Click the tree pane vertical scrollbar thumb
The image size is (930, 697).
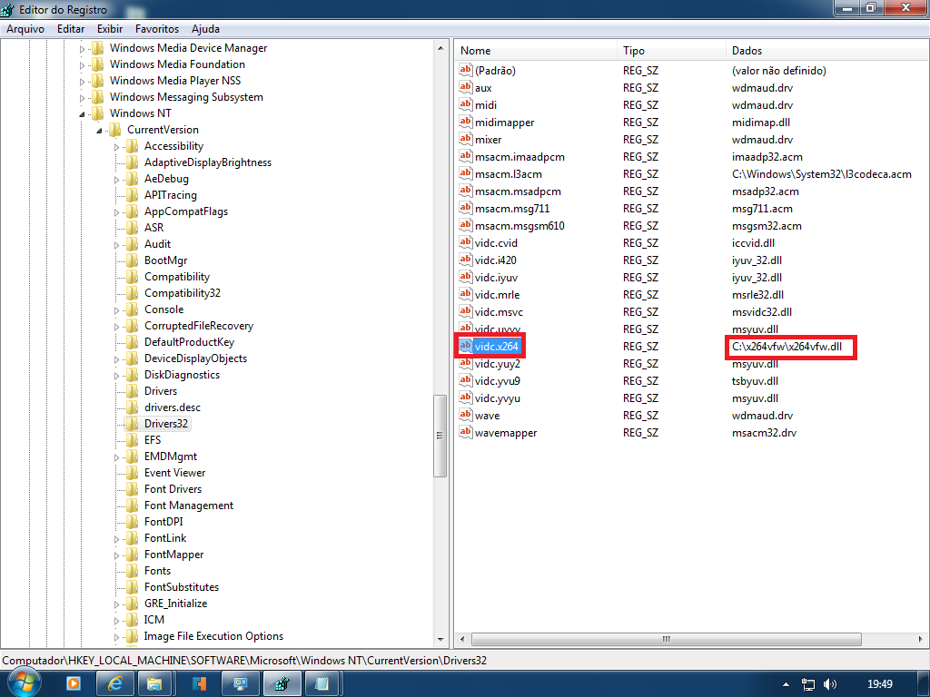click(x=440, y=436)
